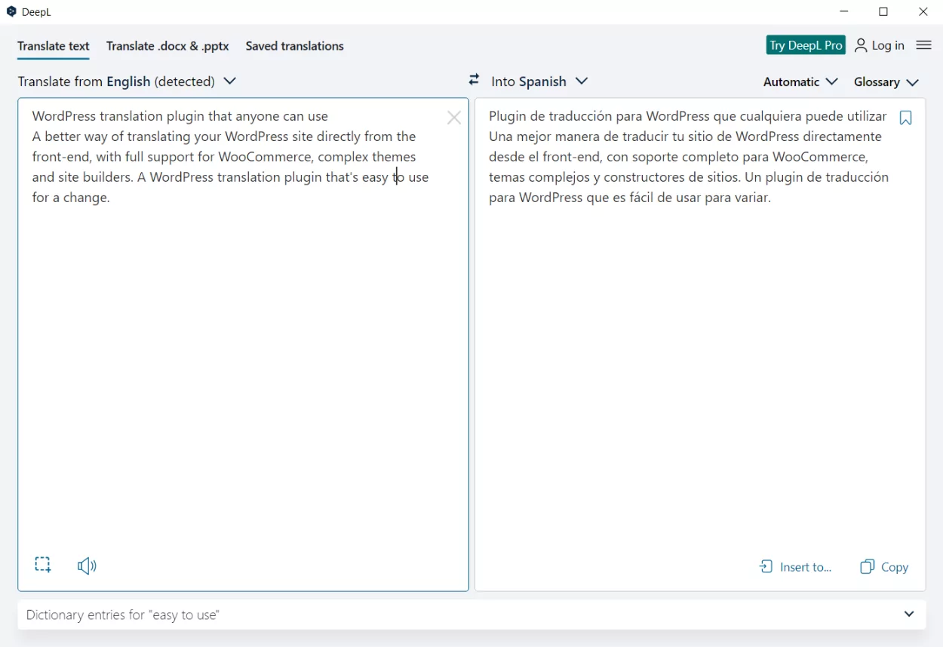943x647 pixels.
Task: Clear the source text with X
Action: [x=453, y=118]
